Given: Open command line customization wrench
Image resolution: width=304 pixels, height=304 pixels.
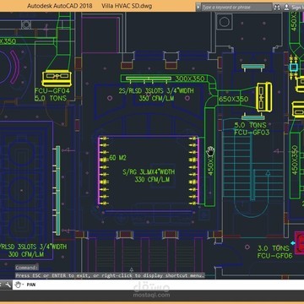Looking at the screenshot, I should coord(8,285).
